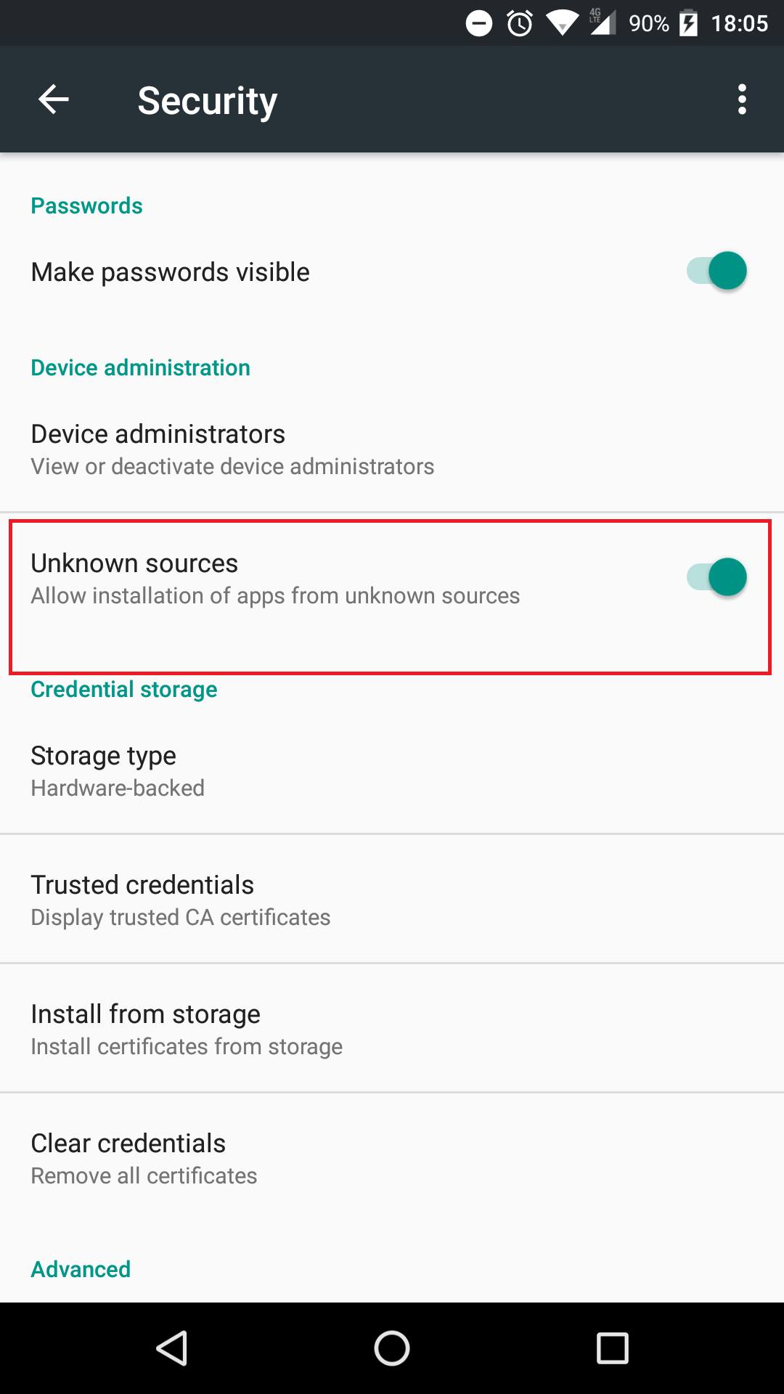Disable the Unknown sources switch
Viewport: 784px width, 1394px height.
[717, 578]
